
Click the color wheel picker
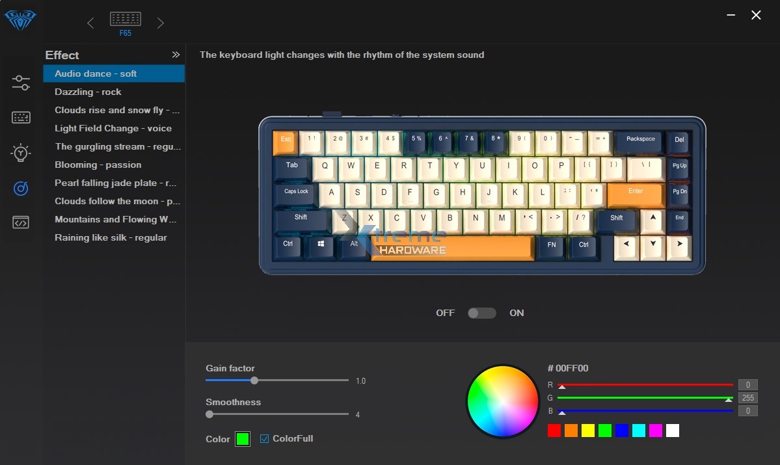(503, 401)
